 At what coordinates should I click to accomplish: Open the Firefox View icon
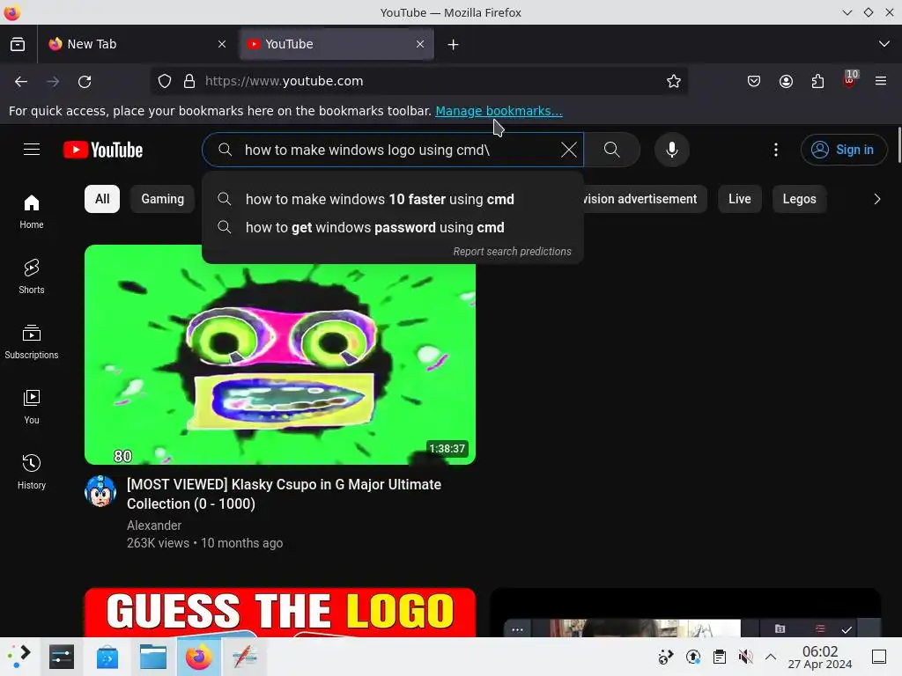pos(18,44)
